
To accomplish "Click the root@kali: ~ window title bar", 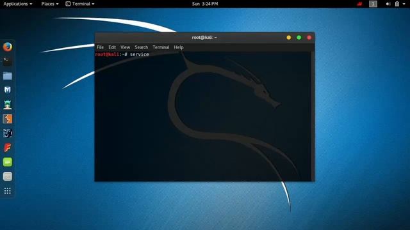I will (x=204, y=37).
